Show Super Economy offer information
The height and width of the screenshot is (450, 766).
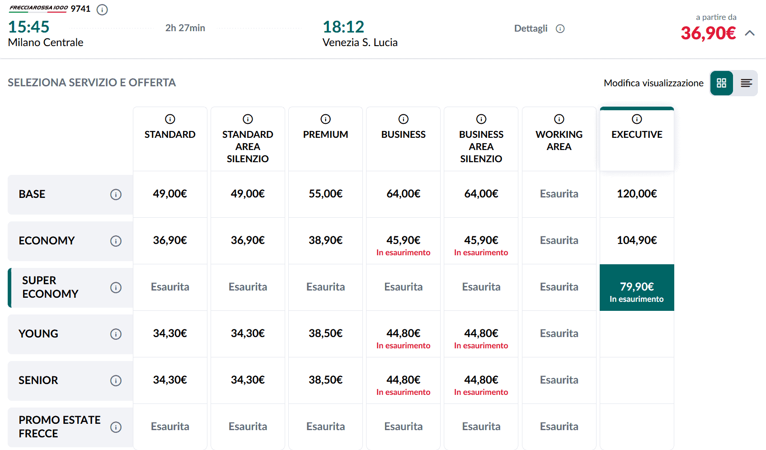[116, 287]
